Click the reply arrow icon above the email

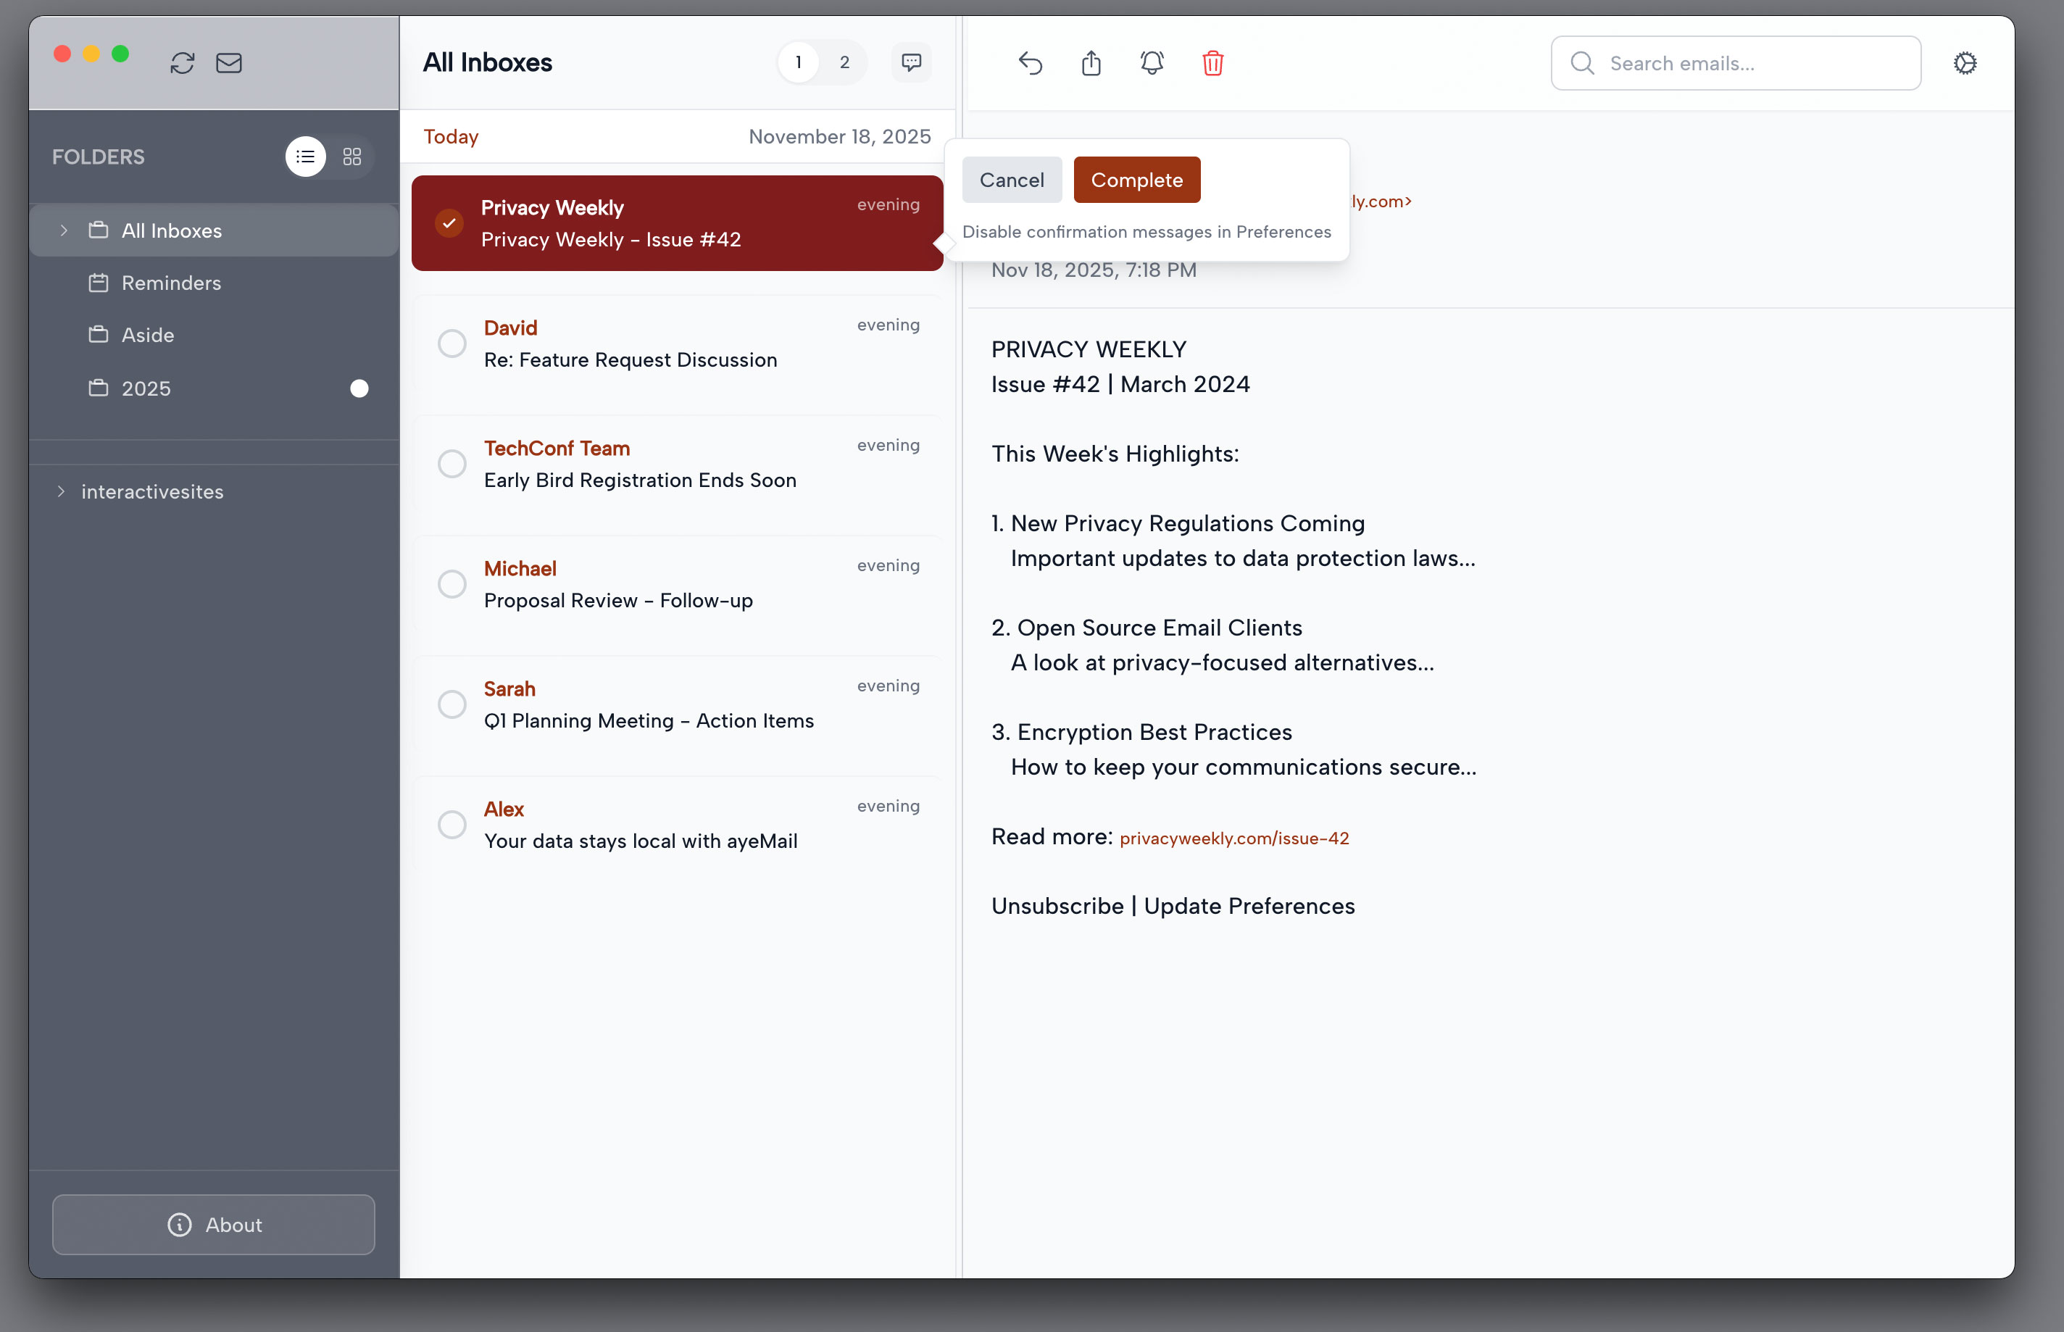click(x=1030, y=63)
